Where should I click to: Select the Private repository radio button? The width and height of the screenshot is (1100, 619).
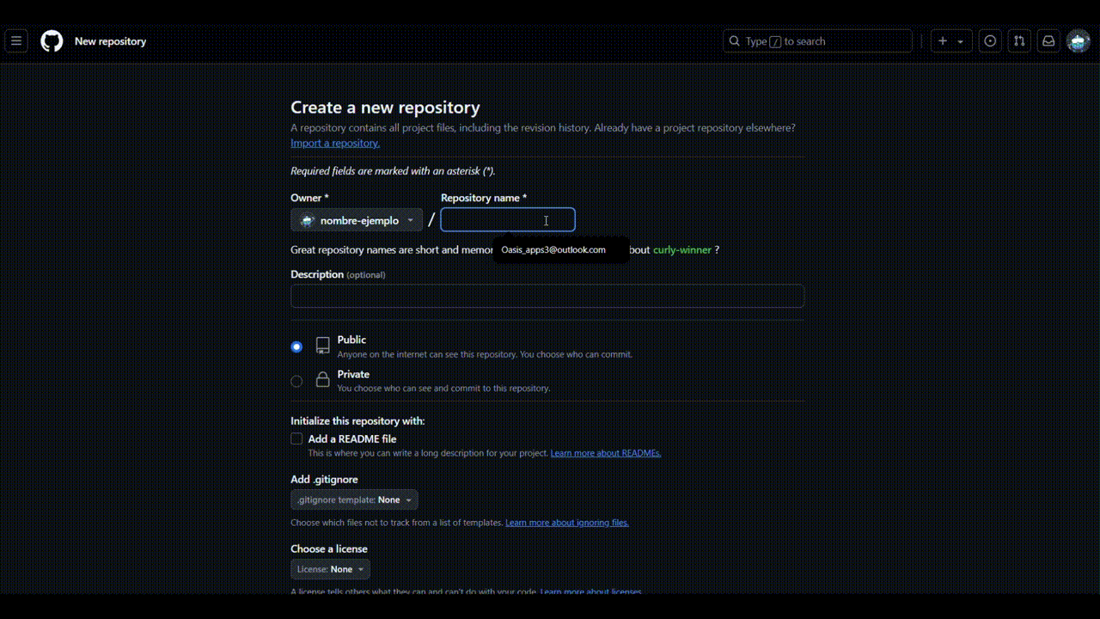pos(296,381)
